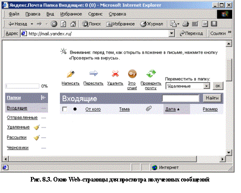This screenshot has height=193, width=241.
Task: Click the Найти search button
Action: (212, 98)
